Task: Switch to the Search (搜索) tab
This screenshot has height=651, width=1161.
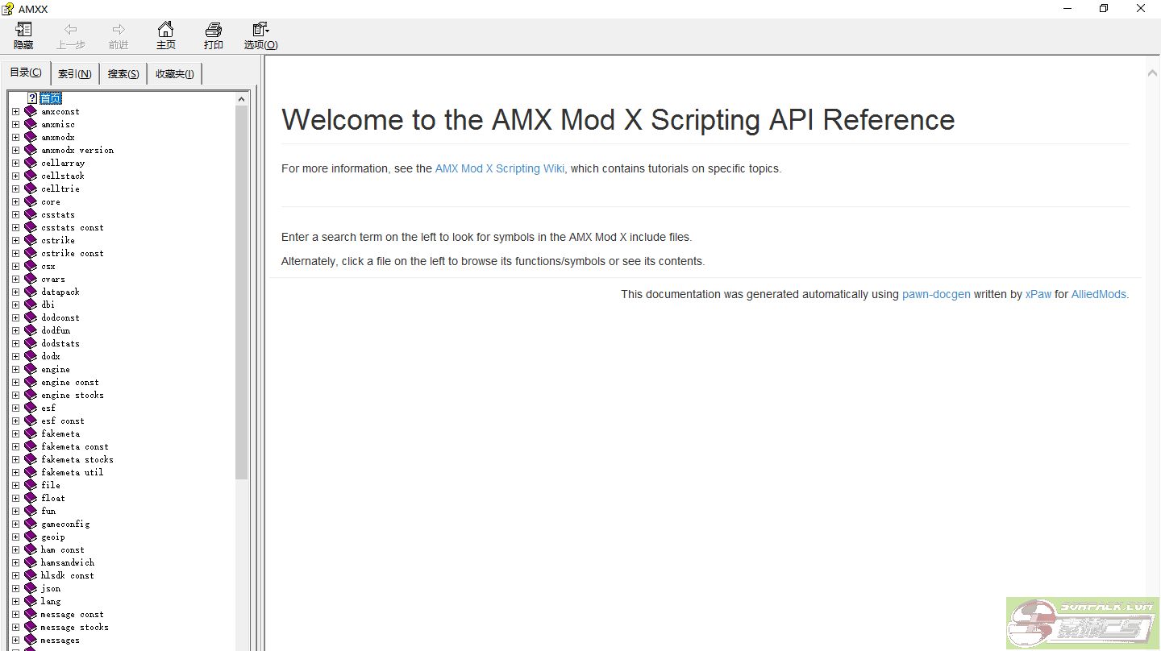Action: click(123, 74)
